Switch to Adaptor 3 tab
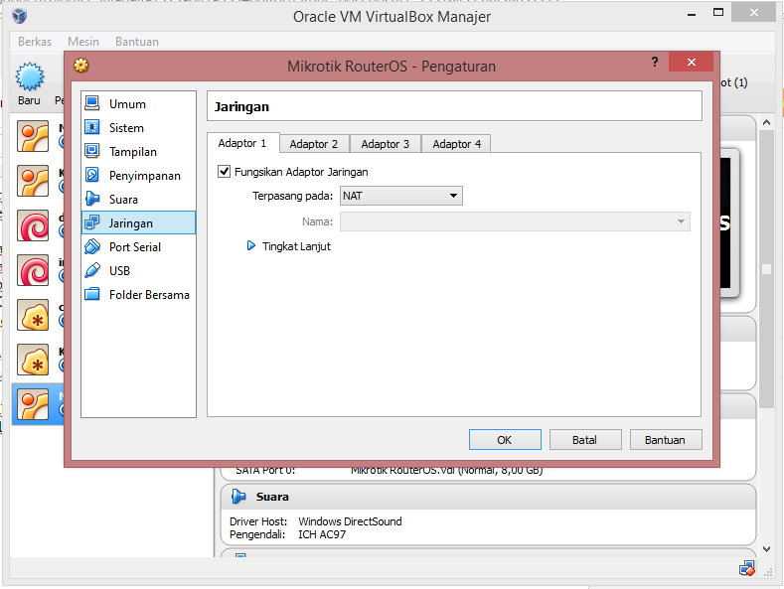Image resolution: width=784 pixels, height=589 pixels. 386,144
